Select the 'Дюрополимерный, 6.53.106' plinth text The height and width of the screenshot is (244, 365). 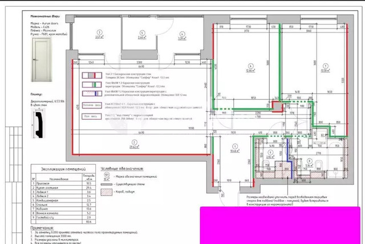coord(47,101)
